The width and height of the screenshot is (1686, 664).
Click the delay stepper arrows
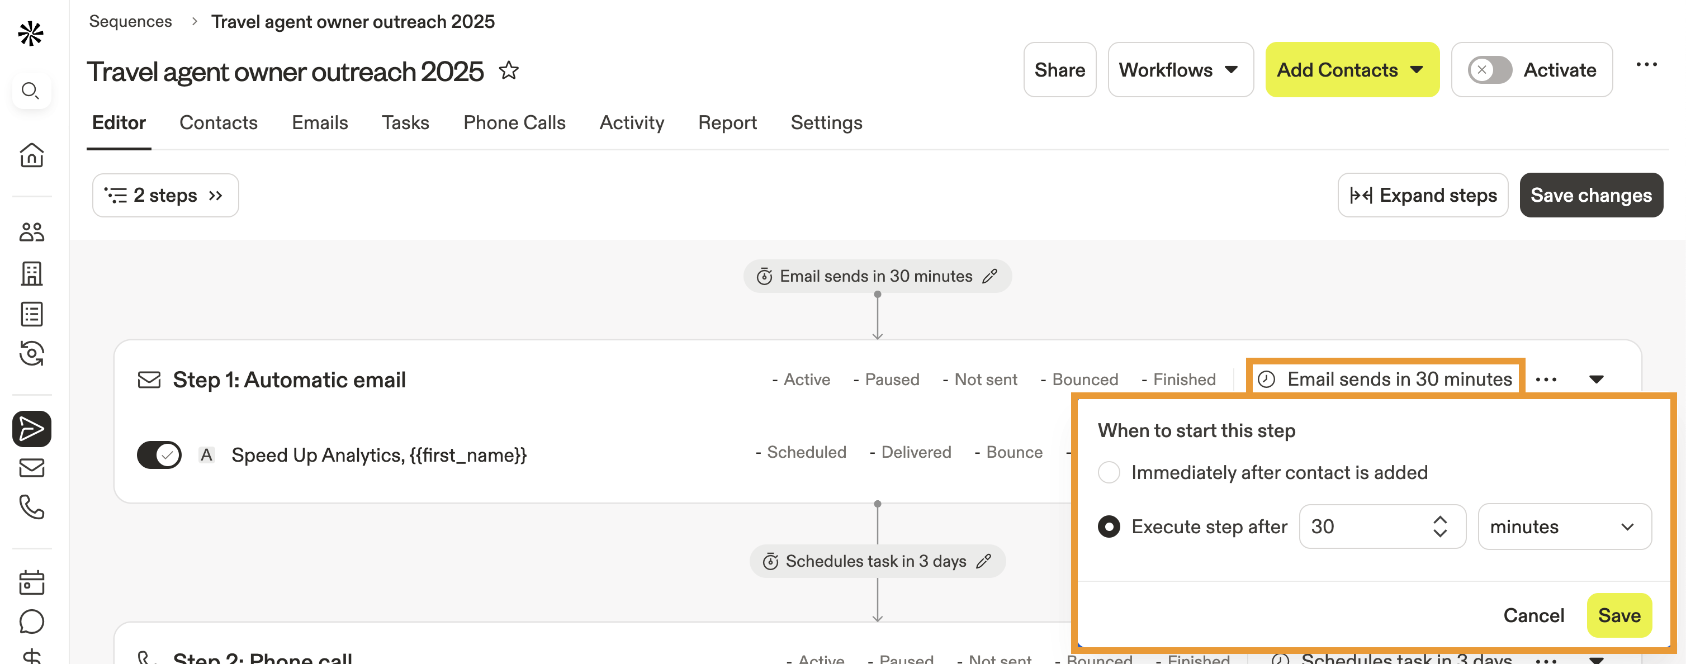click(x=1440, y=527)
